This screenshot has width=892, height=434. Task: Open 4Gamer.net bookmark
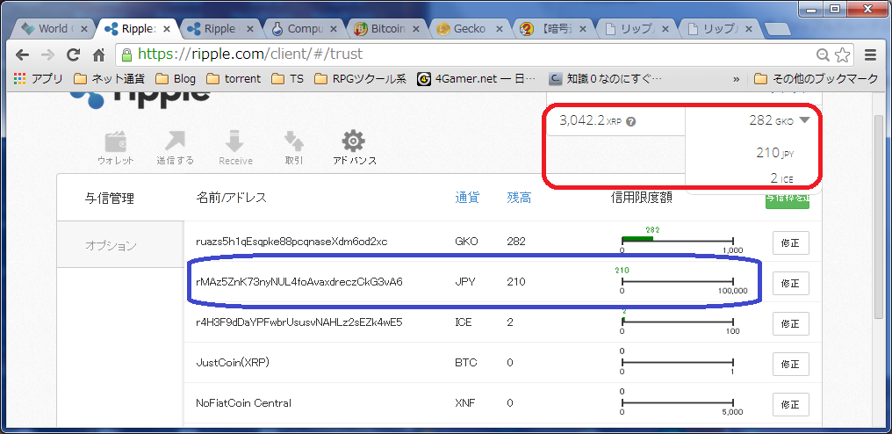[x=476, y=78]
